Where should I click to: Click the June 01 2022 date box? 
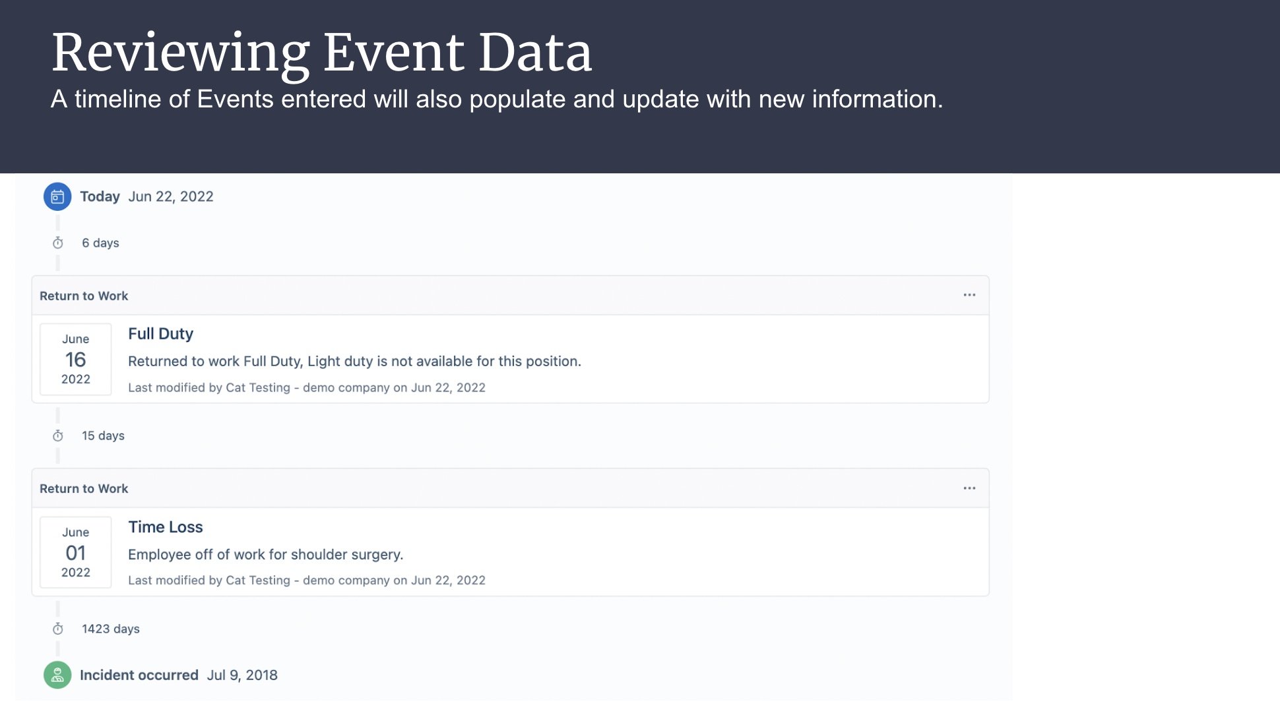[x=76, y=552]
